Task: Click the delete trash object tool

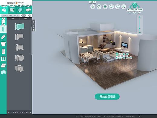Action: click(x=124, y=54)
